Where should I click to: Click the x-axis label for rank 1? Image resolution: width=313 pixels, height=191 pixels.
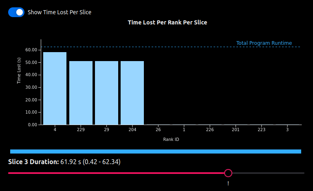pos(184,130)
